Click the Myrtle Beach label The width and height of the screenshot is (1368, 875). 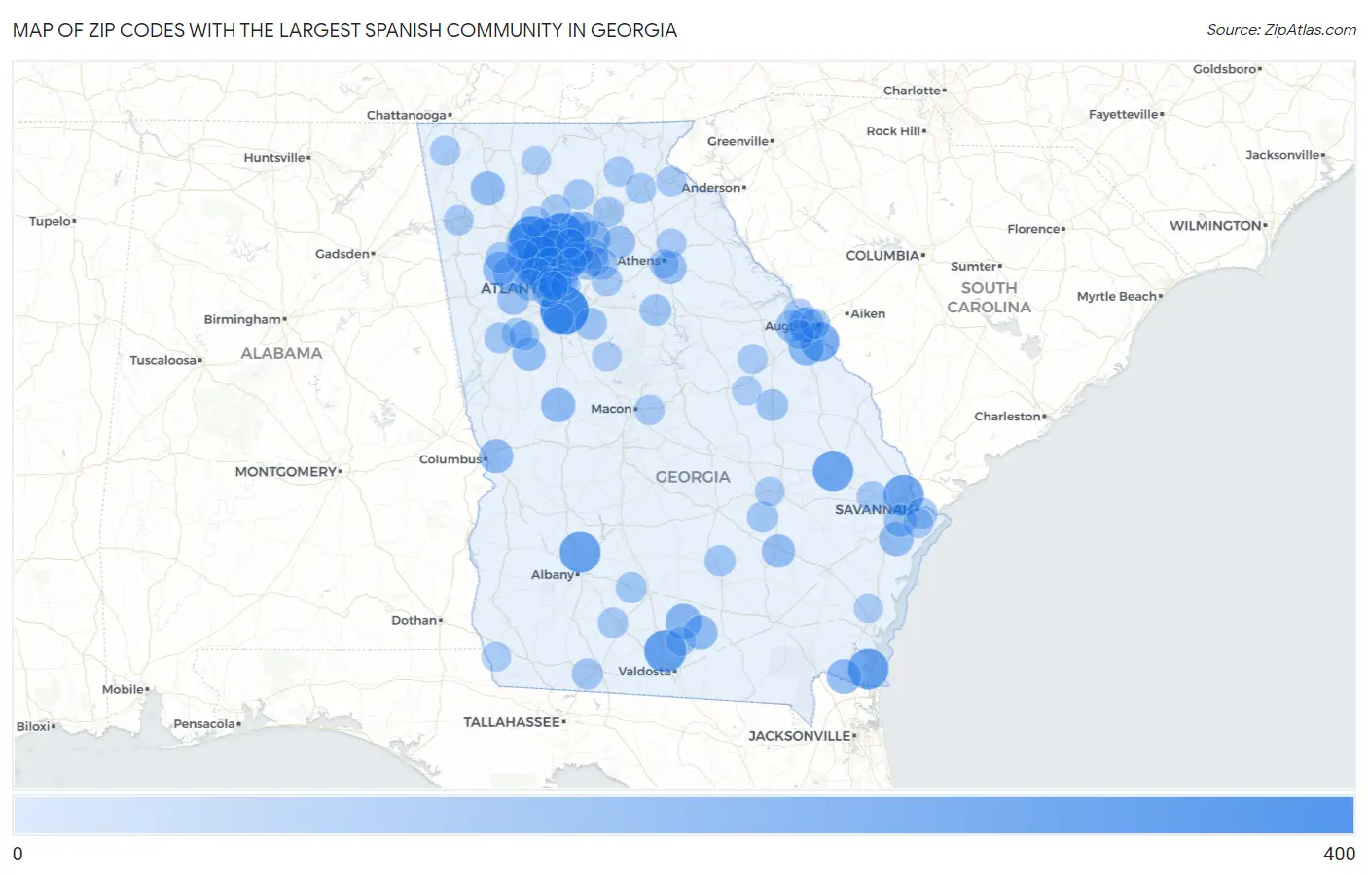[1119, 297]
